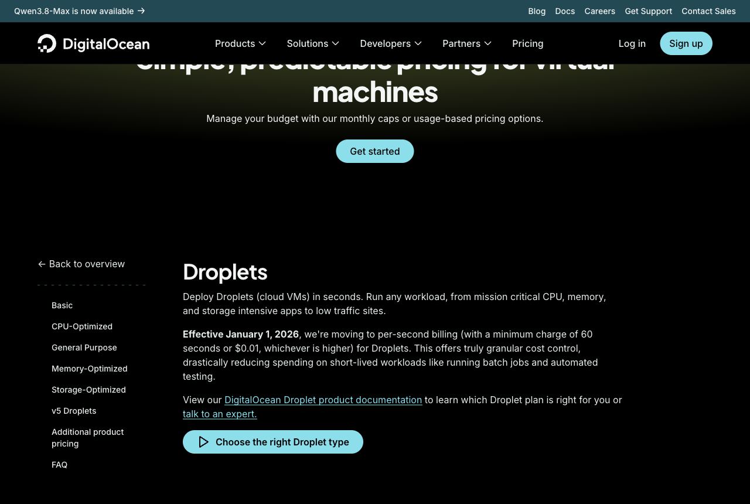Open Get Support in the top bar
Image resolution: width=750 pixels, height=504 pixels.
tap(648, 11)
